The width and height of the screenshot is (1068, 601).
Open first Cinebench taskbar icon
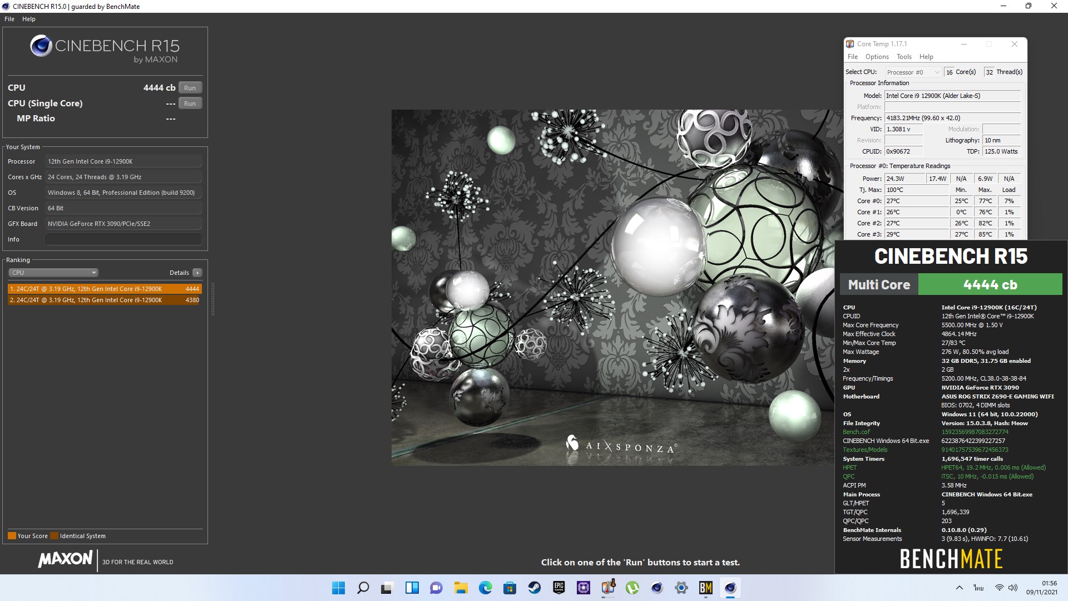pyautogui.click(x=656, y=588)
